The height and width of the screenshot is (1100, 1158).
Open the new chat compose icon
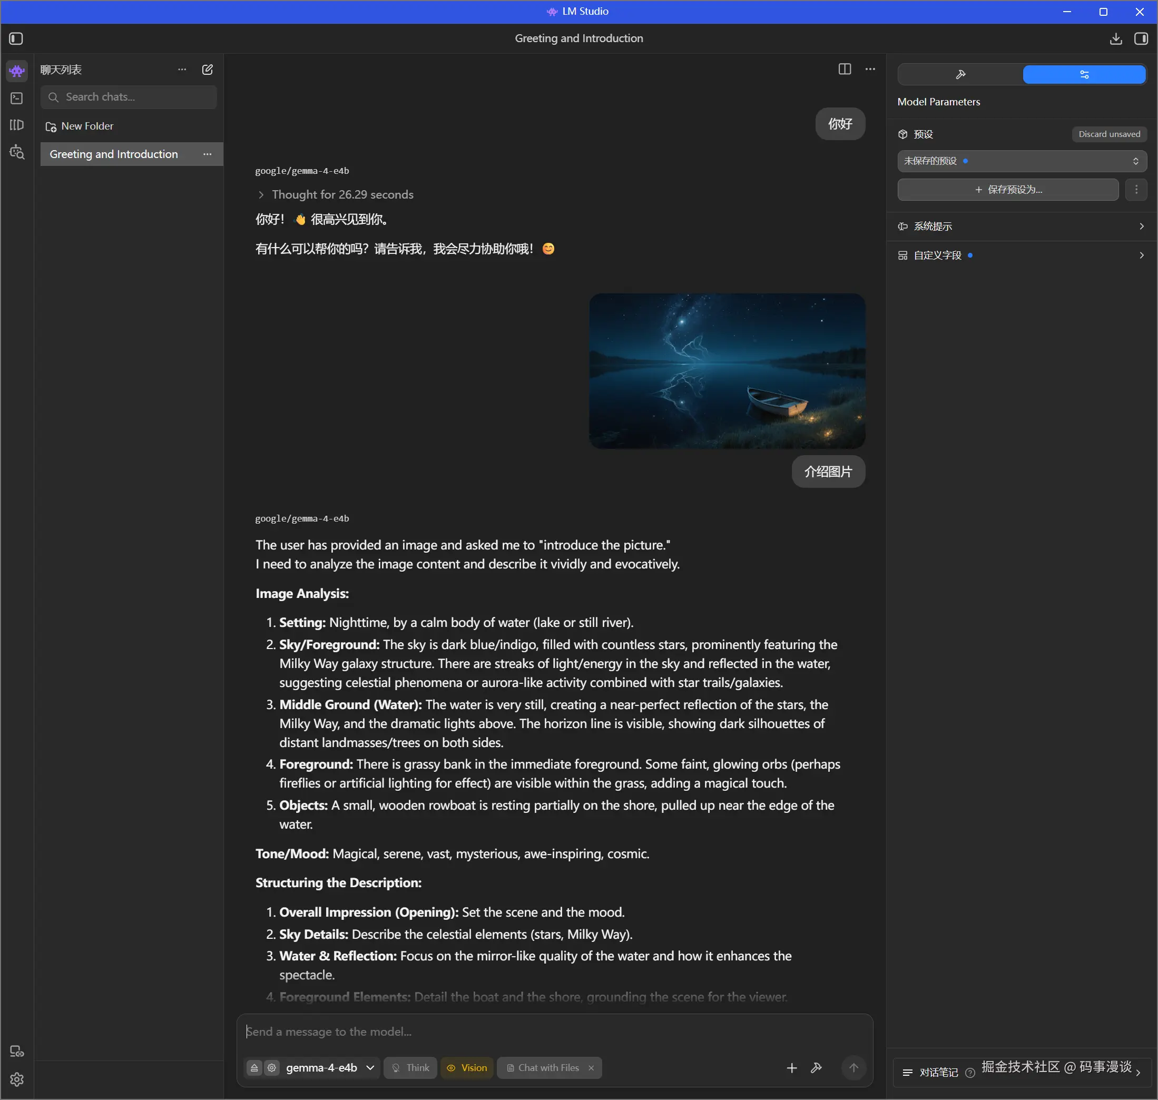[x=208, y=70]
